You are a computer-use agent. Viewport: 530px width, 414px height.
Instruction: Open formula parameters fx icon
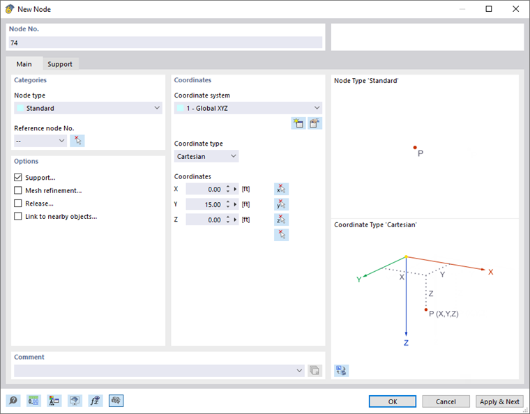click(x=96, y=401)
